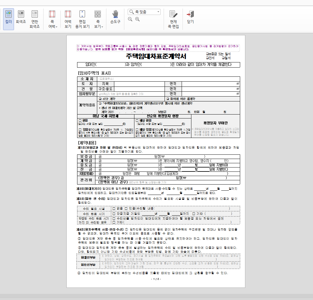This screenshot has width=313, height=300.
Task: Click the 쪽 보기 page view icon
Action: tap(98, 14)
